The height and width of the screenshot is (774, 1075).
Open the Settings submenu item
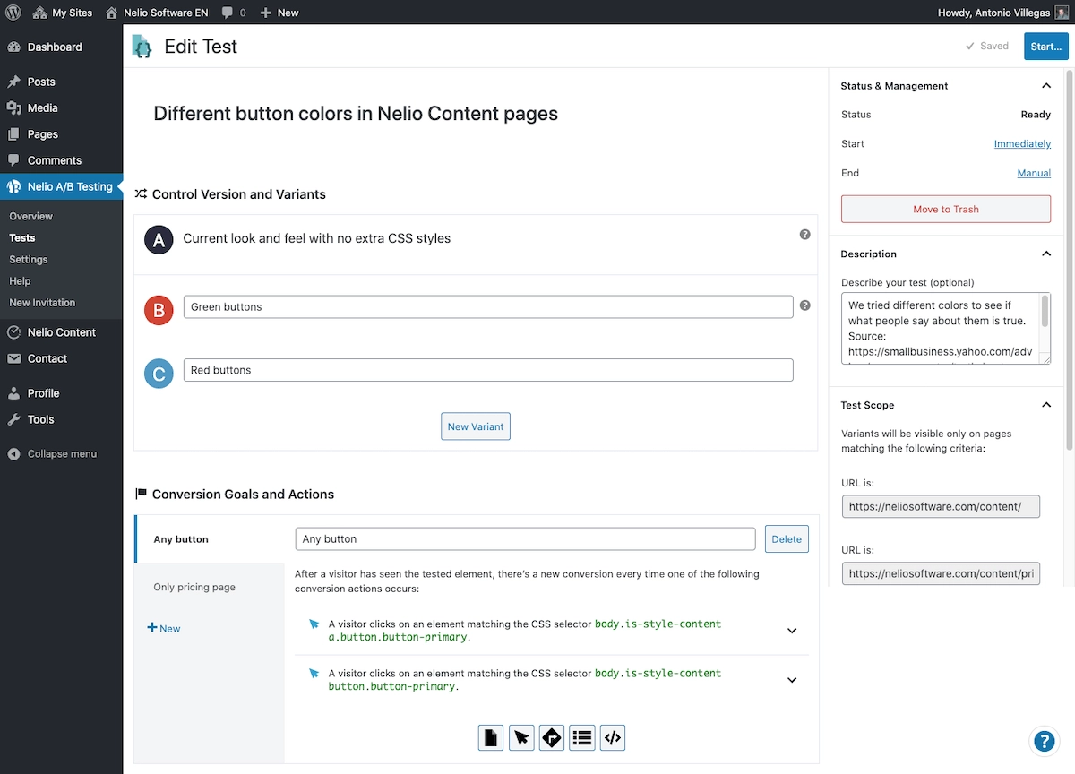coord(29,260)
